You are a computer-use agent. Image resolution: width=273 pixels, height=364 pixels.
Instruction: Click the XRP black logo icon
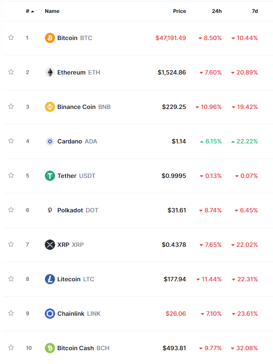[x=50, y=245]
